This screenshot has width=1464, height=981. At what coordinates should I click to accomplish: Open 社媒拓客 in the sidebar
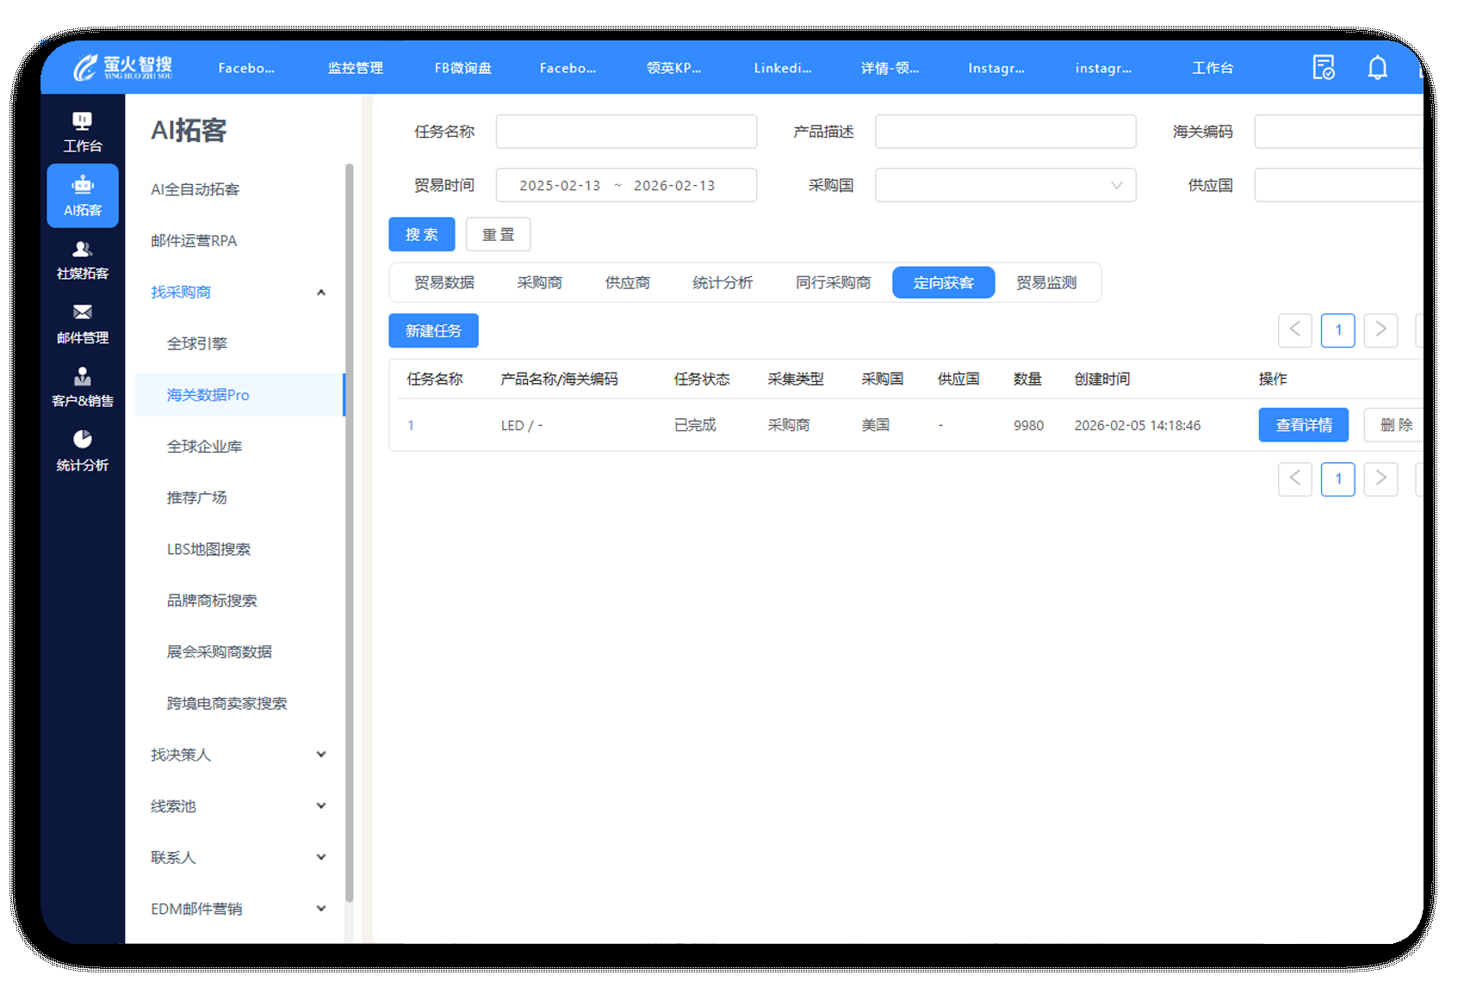[x=83, y=259]
